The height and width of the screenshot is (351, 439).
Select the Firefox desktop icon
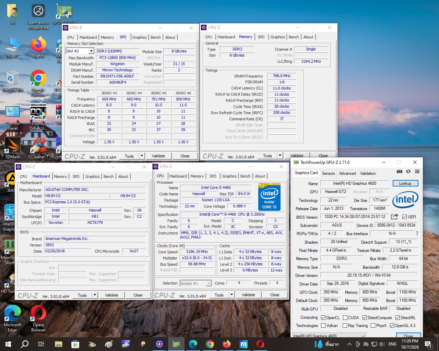[38, 48]
